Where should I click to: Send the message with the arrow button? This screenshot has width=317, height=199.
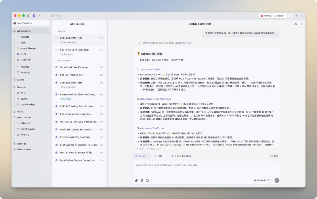[x=277, y=180]
